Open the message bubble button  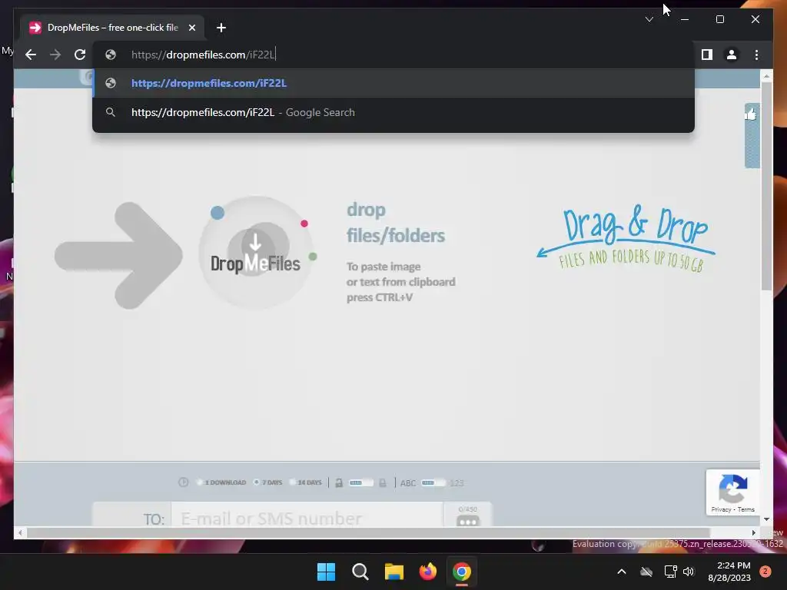pos(468,522)
